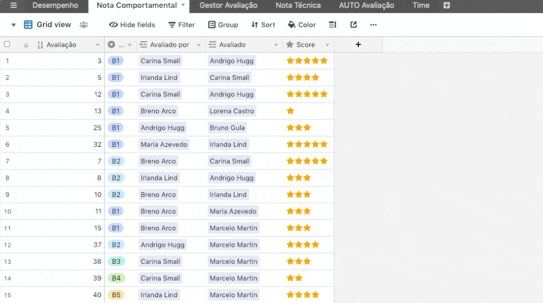Select B3 tag in row 13
543x303 pixels.
tap(116, 261)
